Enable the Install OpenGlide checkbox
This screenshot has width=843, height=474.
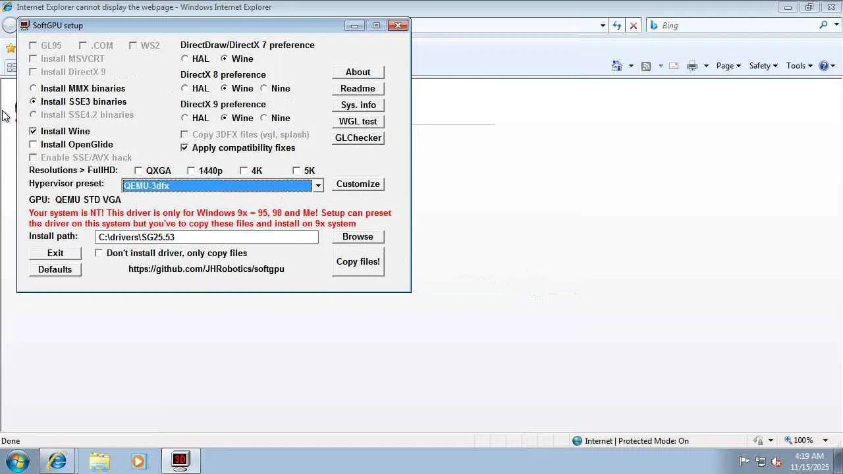point(33,144)
